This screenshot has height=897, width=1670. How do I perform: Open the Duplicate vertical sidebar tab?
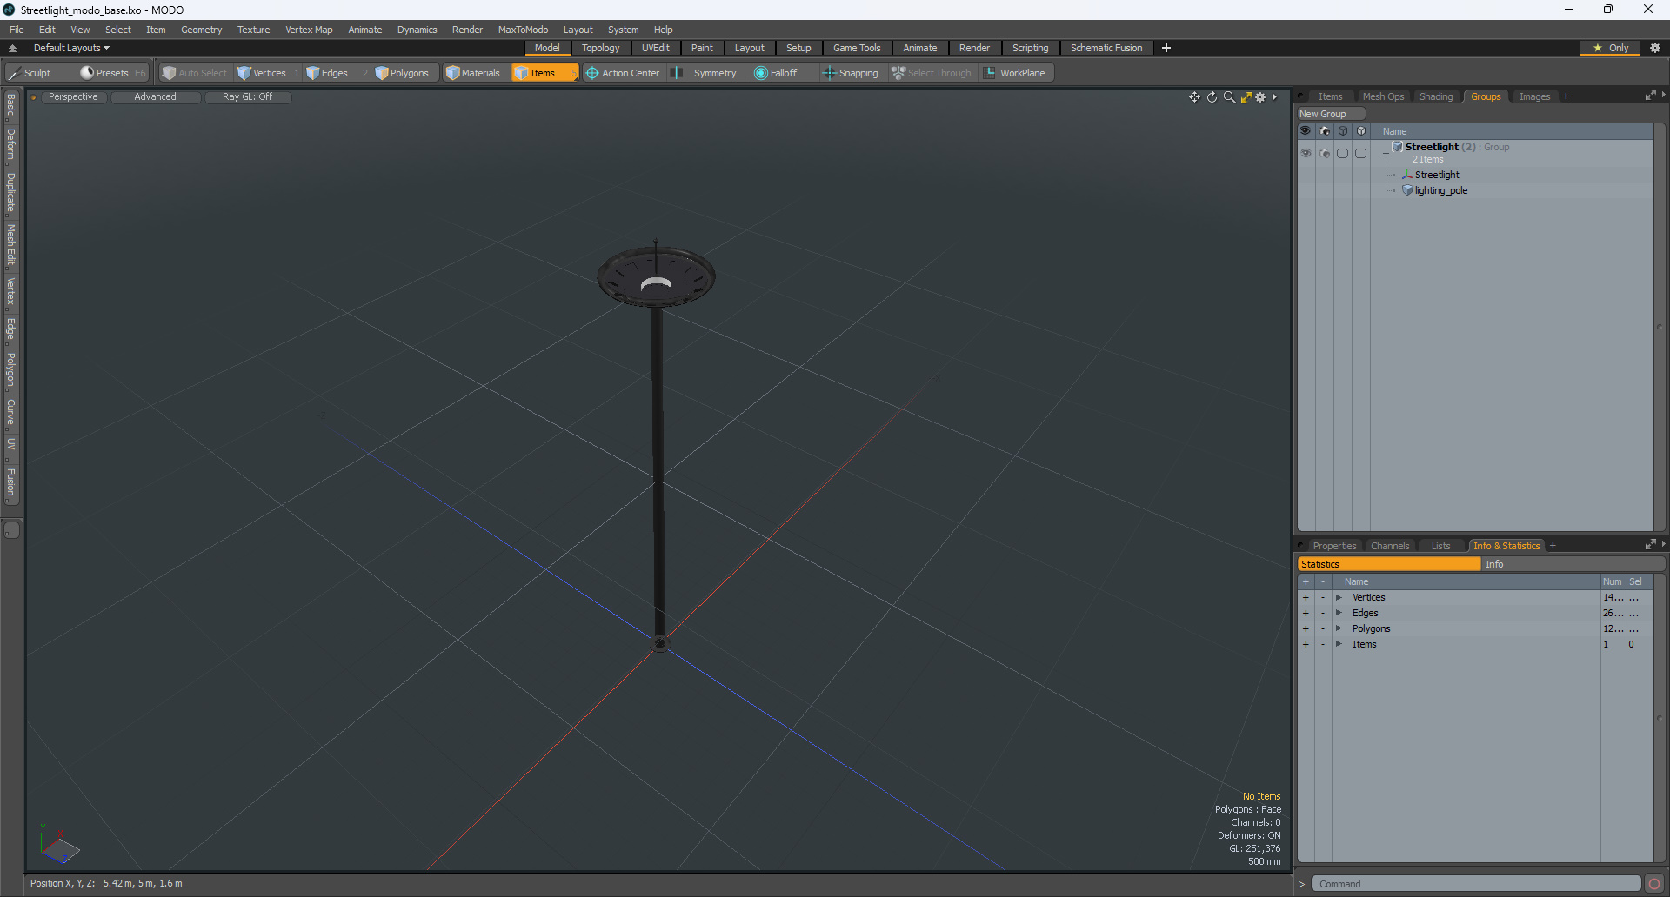coord(11,192)
